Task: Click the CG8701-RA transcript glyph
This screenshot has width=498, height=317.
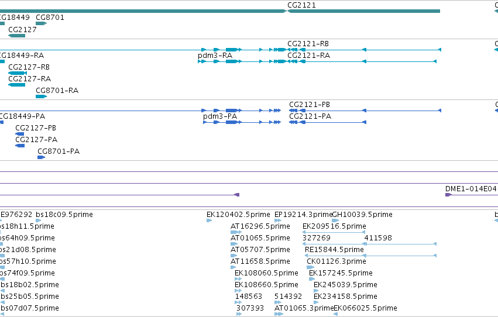Action: click(x=42, y=97)
